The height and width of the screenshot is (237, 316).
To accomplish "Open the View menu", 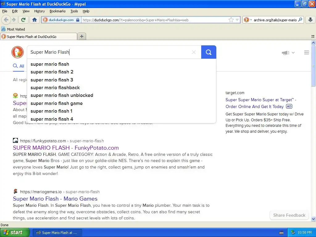I will coord(26,11).
